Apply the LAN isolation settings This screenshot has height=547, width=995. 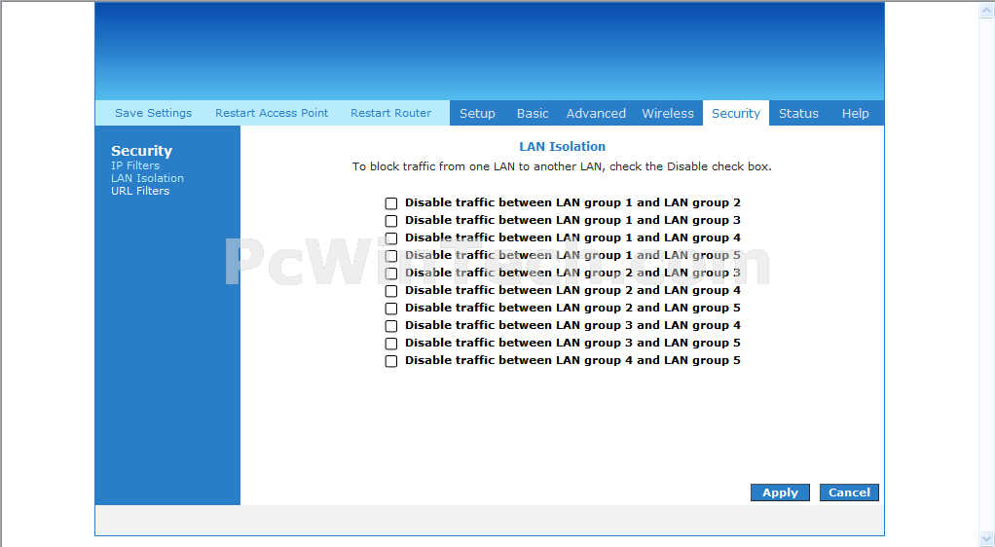point(780,492)
